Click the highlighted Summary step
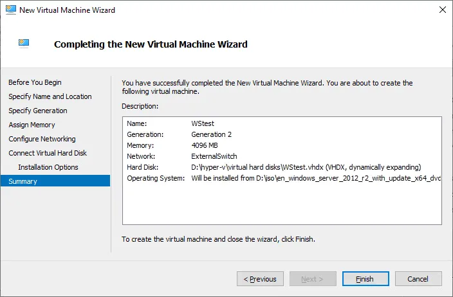The width and height of the screenshot is (453, 297). (x=23, y=181)
